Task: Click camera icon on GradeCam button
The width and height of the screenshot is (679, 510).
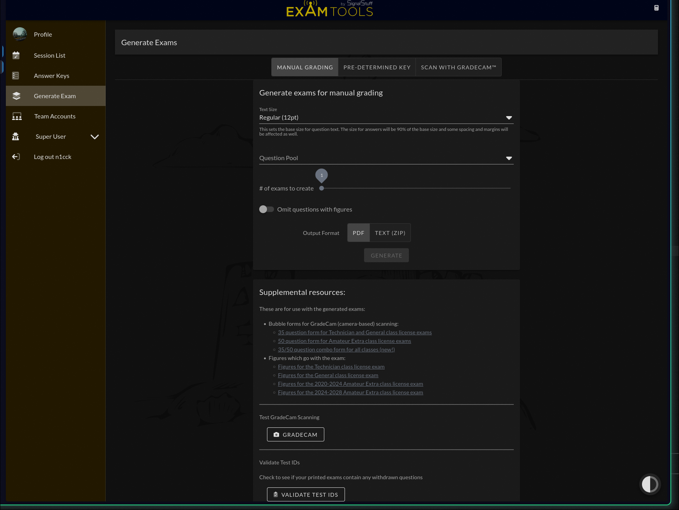Action: pyautogui.click(x=276, y=434)
